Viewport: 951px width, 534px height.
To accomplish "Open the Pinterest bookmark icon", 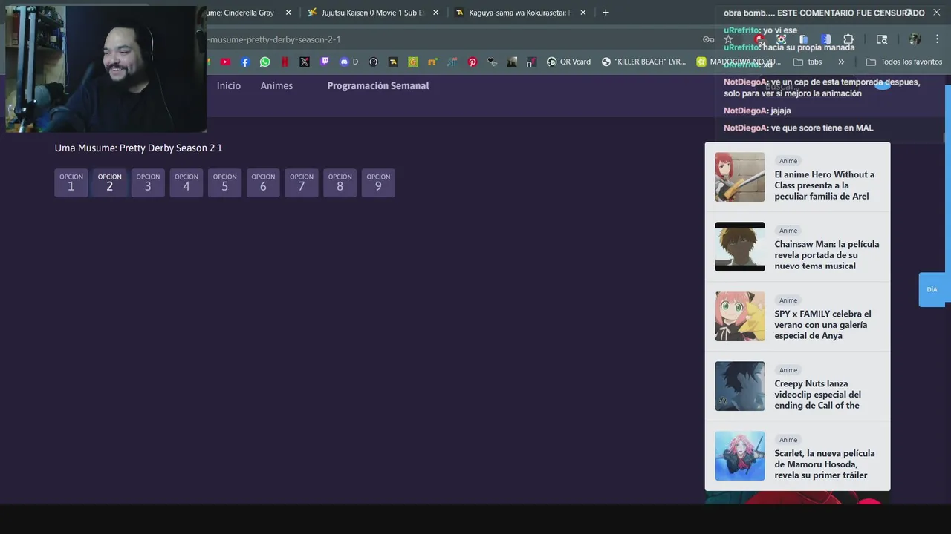I will pos(473,62).
